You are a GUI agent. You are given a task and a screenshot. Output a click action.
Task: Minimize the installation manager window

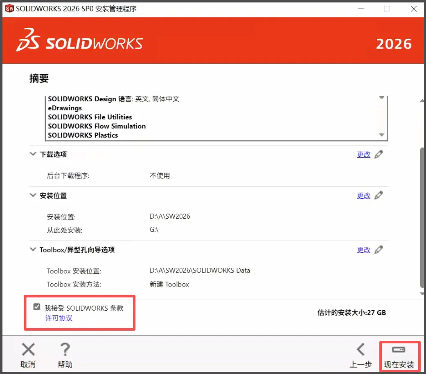(x=361, y=9)
